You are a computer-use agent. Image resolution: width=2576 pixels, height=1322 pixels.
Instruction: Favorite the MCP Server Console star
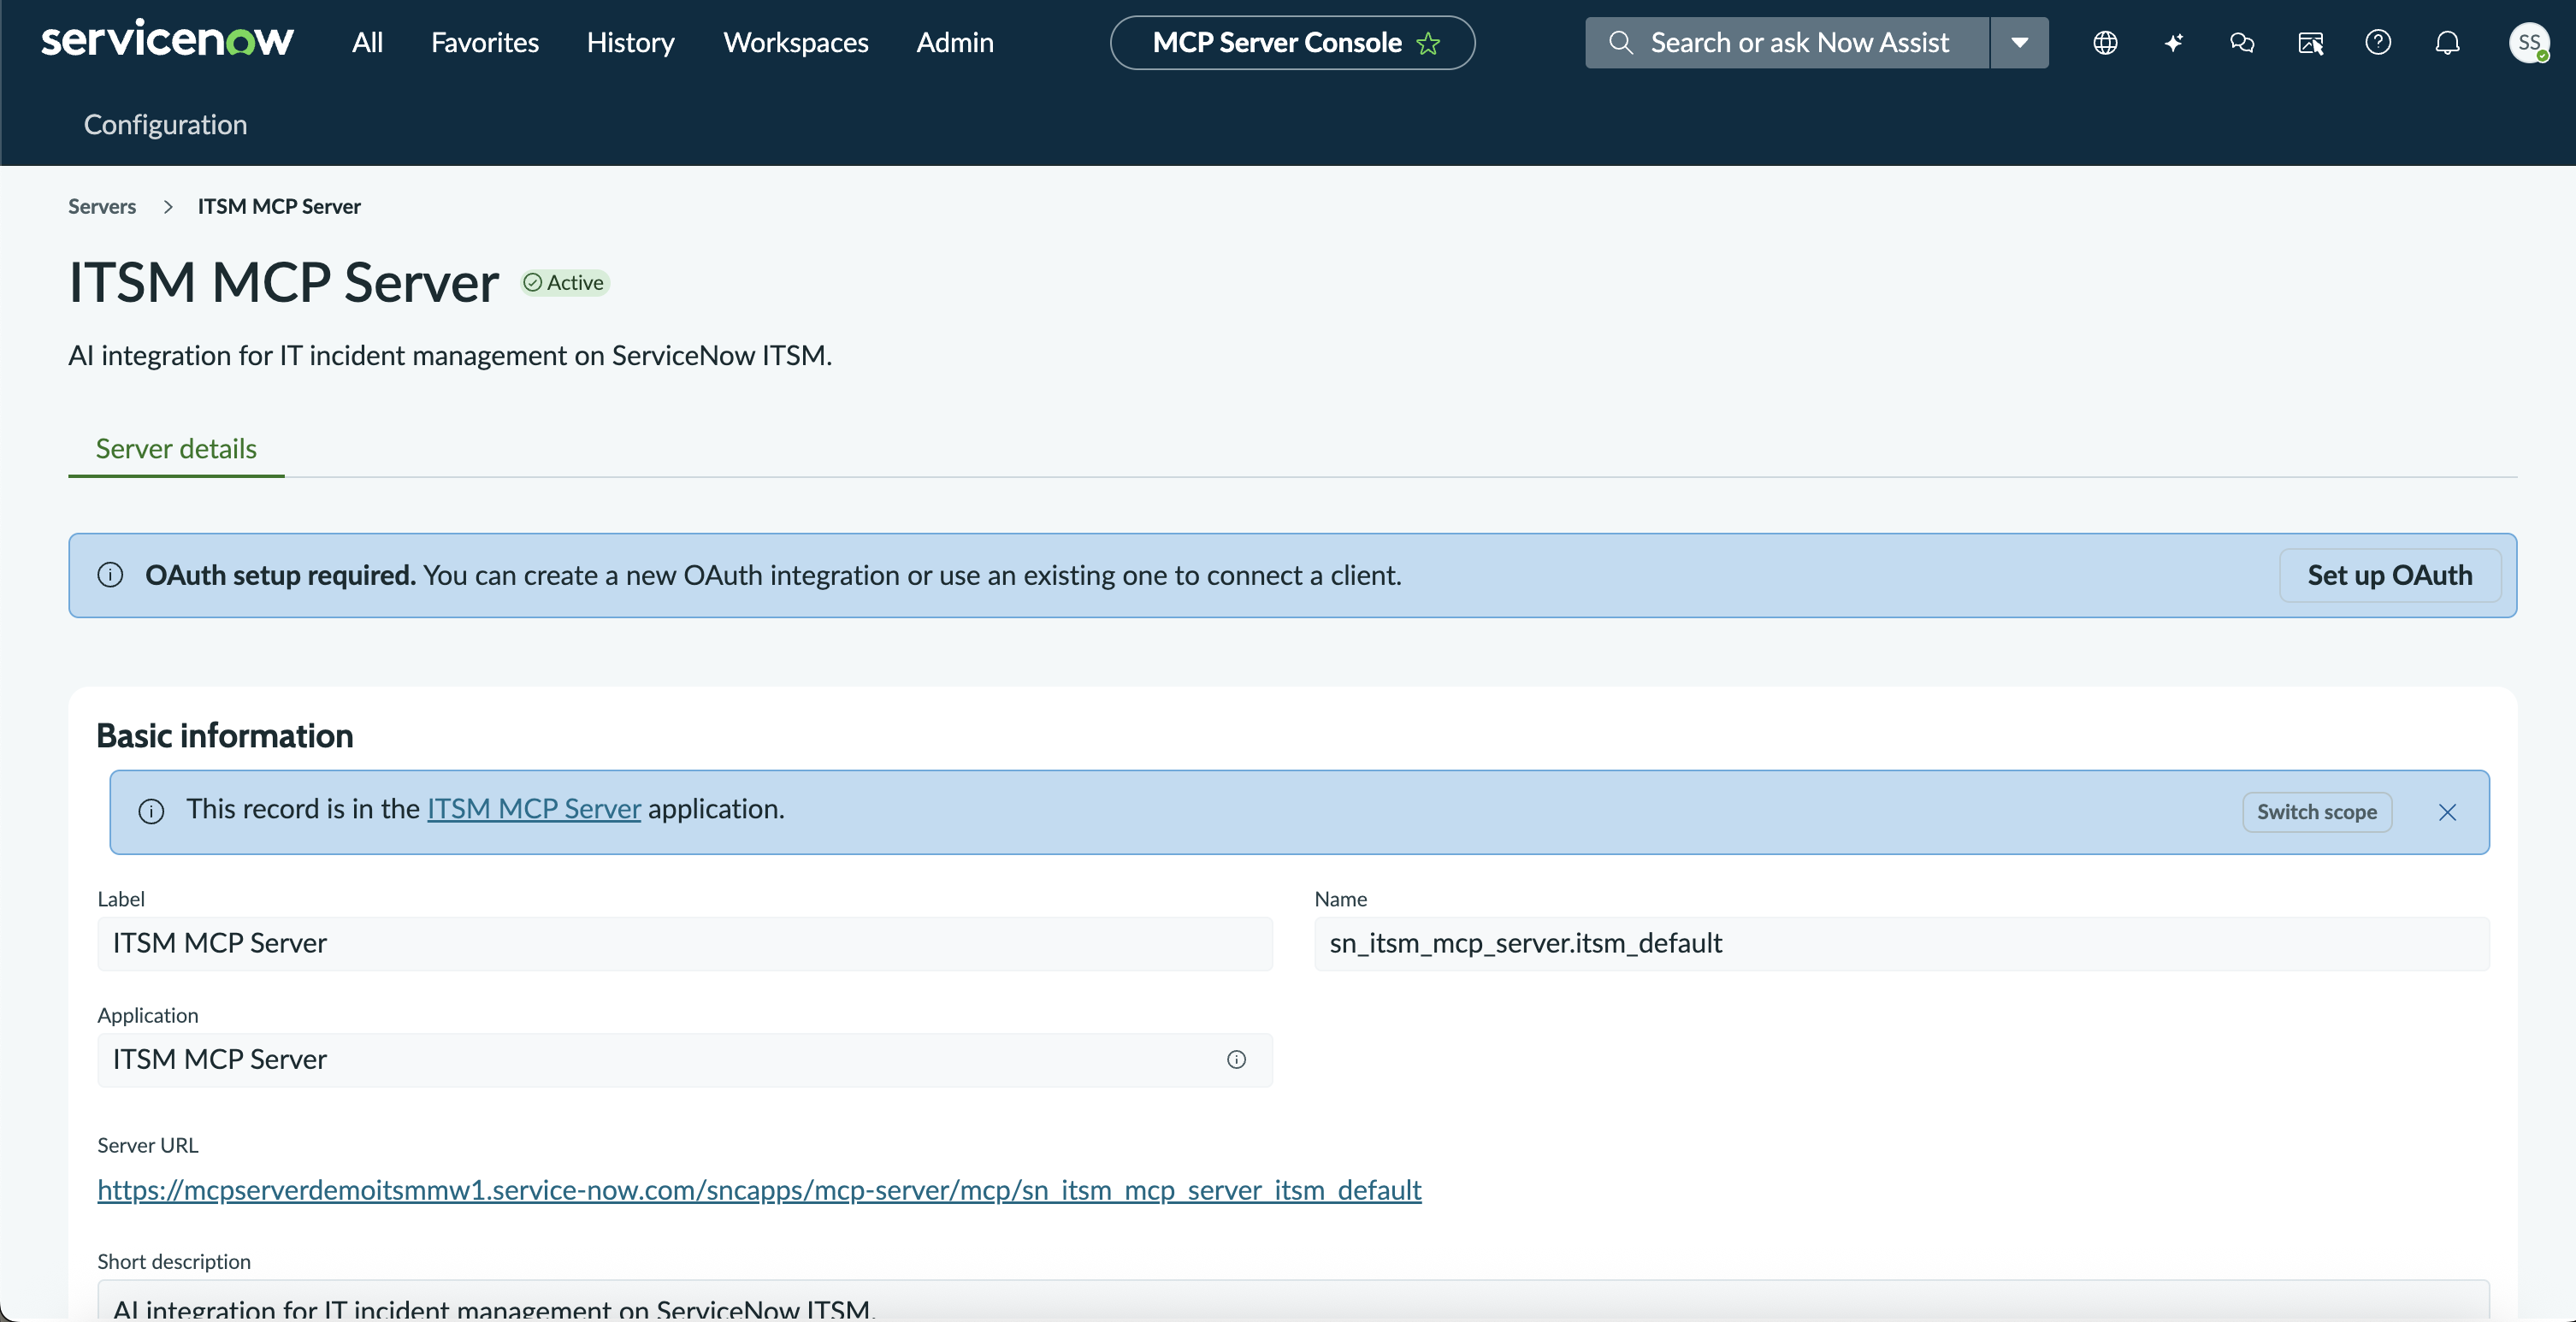click(1428, 43)
